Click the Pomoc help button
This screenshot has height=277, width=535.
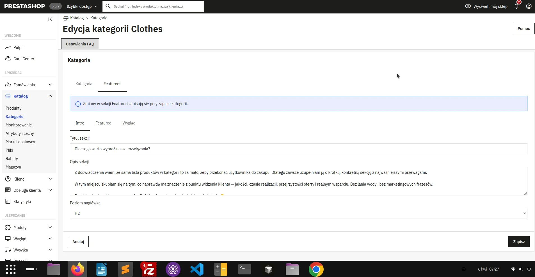coord(523,29)
